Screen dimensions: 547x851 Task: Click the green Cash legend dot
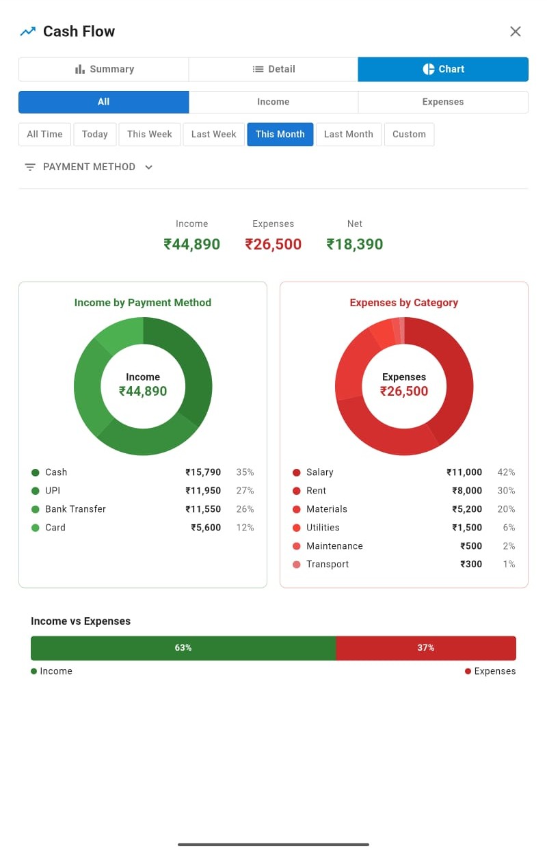pyautogui.click(x=34, y=472)
